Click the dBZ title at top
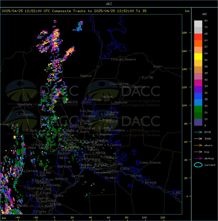The image size is (218, 221). [x=109, y=4]
